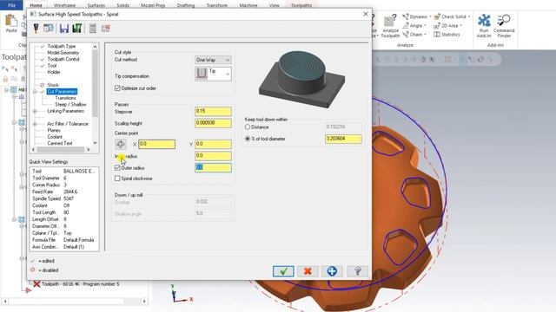Click the red X toolpath status icon

pos(36,283)
